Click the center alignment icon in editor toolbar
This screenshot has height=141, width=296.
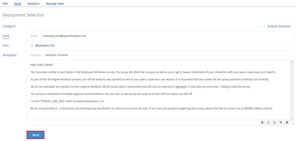click(x=287, y=122)
